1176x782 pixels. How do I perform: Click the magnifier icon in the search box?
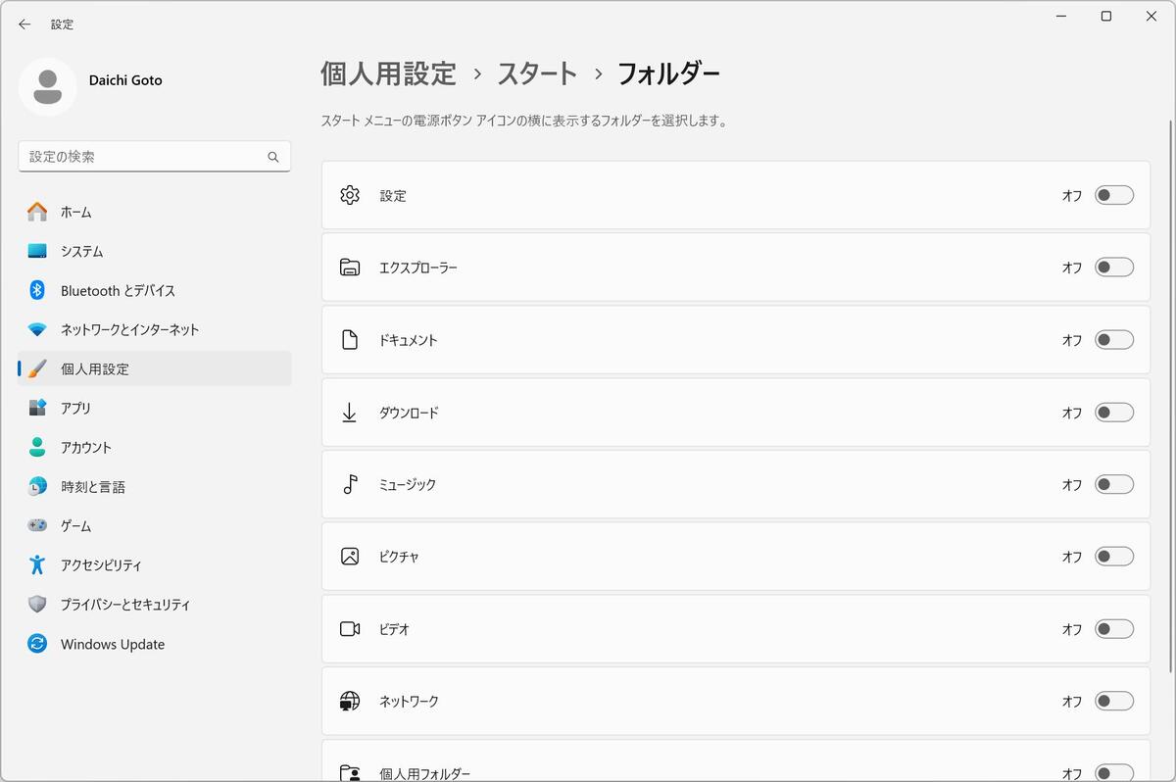pyautogui.click(x=273, y=157)
